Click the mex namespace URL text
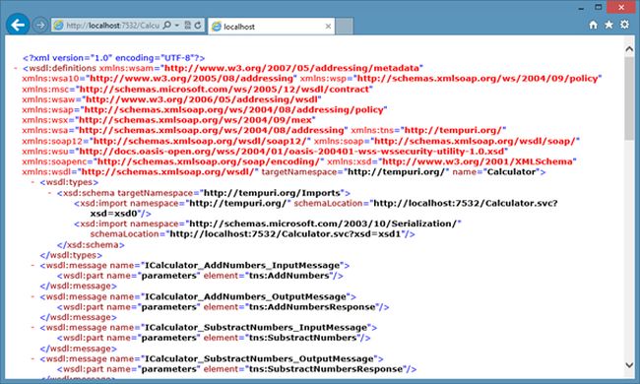The image size is (640, 384). (195, 120)
